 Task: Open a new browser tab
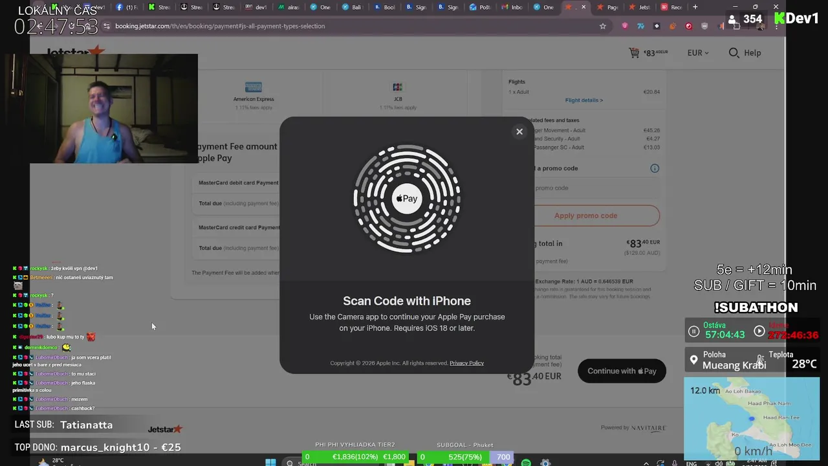695,7
